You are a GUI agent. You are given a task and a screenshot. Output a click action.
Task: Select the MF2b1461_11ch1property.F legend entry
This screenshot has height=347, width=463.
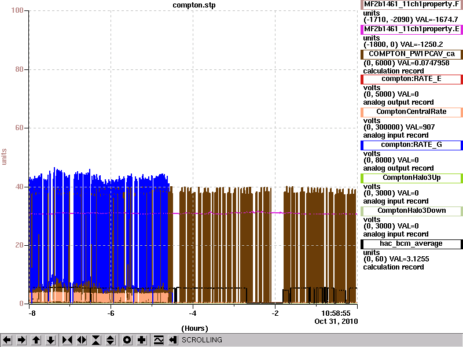point(411,5)
